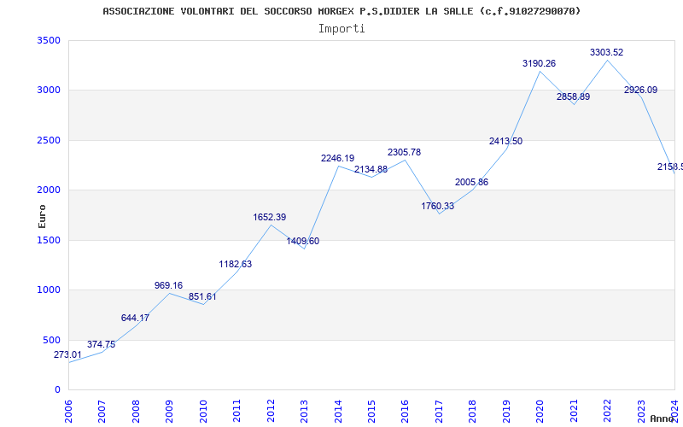The height and width of the screenshot is (427, 683).
Task: Select the 2858.89 value label
Action: (x=573, y=97)
